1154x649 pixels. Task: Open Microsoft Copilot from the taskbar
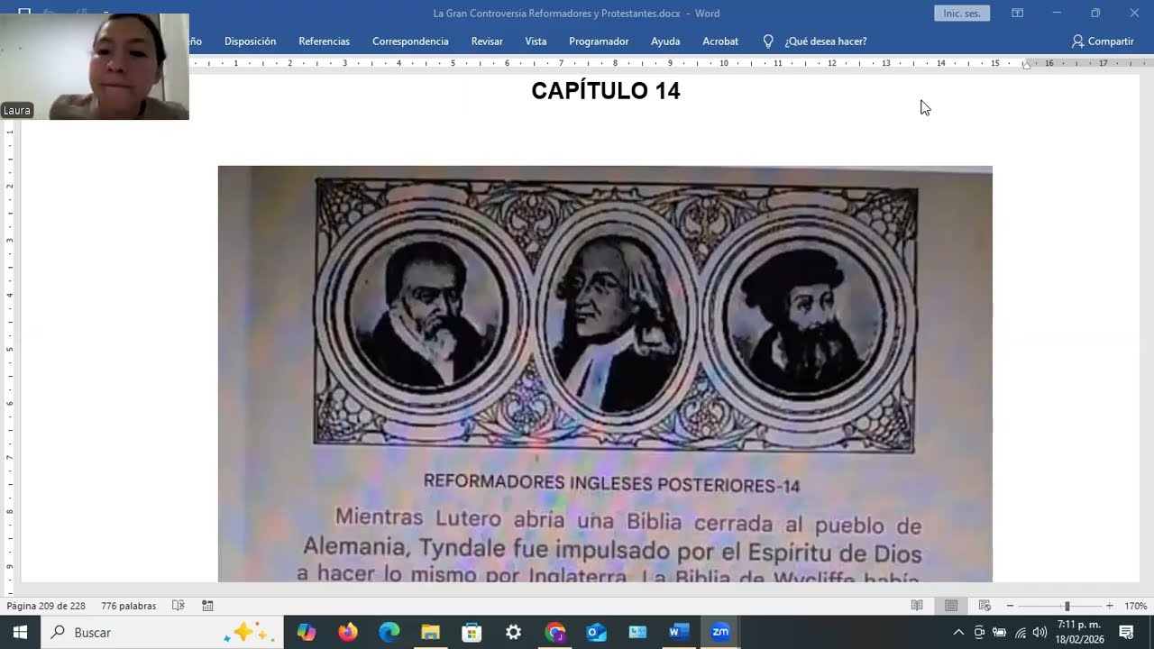[307, 632]
